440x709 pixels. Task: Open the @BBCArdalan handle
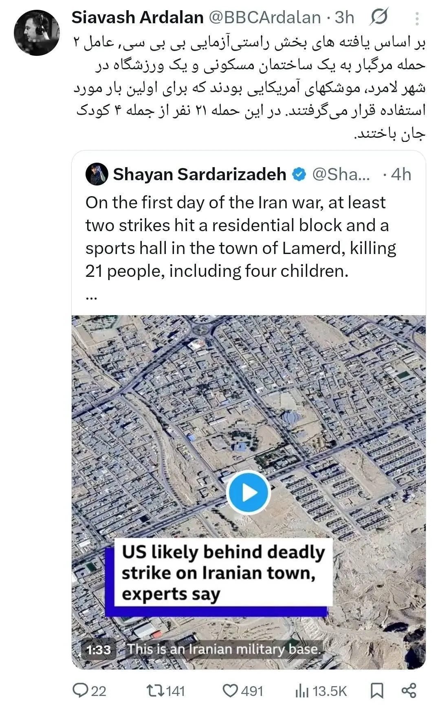click(x=265, y=18)
